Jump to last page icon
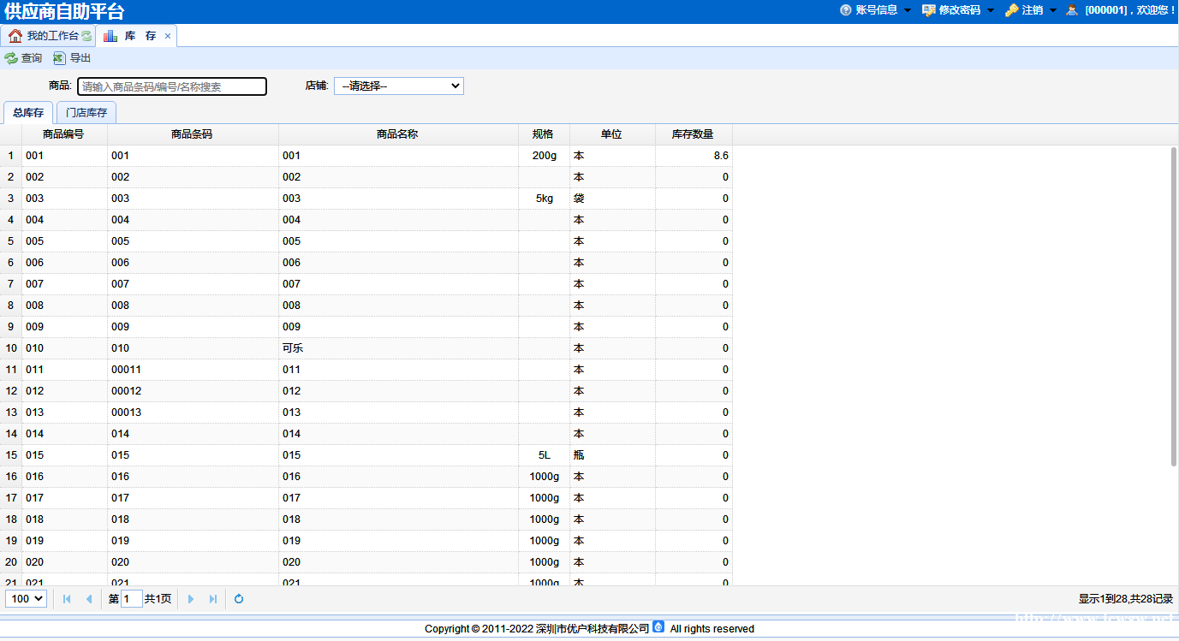Screen dimensions: 1179x641 point(213,599)
